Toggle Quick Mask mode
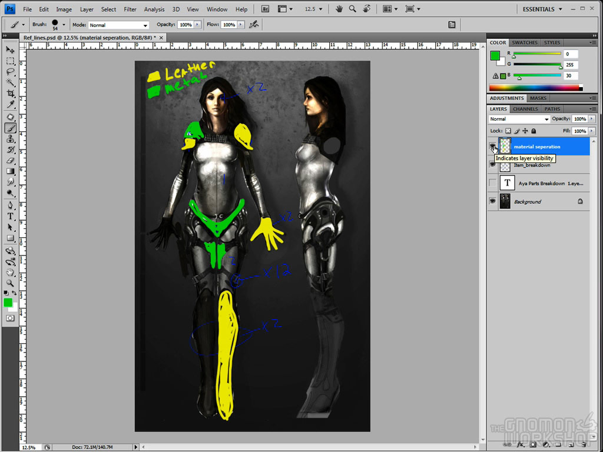 [11, 318]
